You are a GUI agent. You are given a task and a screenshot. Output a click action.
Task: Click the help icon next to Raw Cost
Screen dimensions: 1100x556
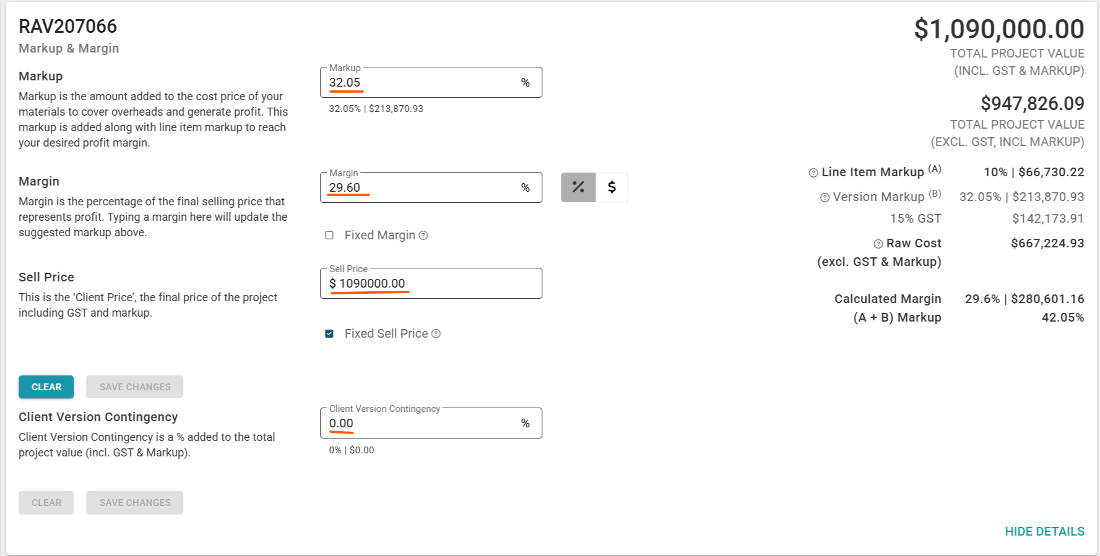click(x=878, y=244)
